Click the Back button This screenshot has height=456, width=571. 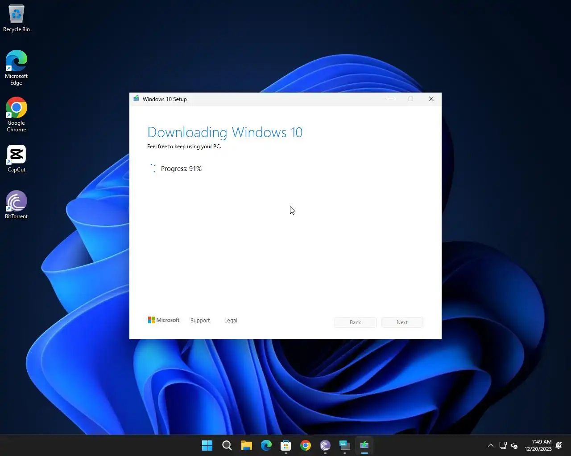pyautogui.click(x=356, y=322)
